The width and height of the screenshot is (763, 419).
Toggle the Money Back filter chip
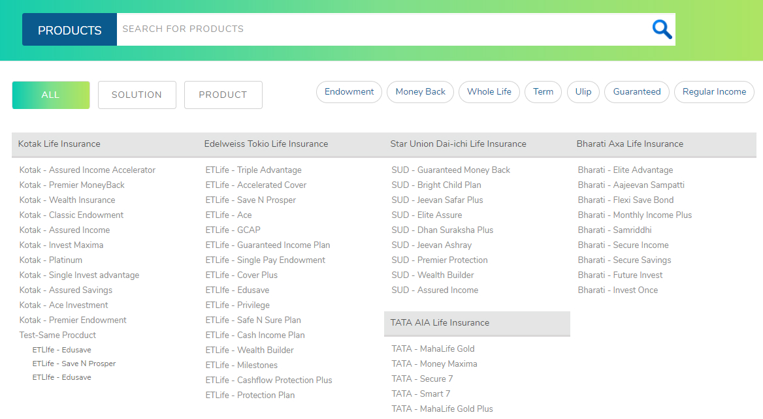(x=420, y=92)
